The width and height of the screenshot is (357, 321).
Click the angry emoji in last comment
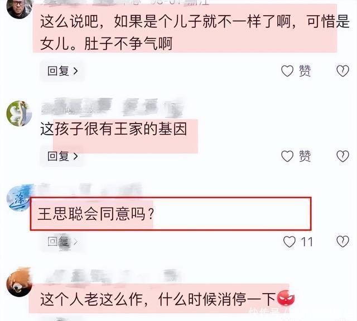(x=286, y=299)
